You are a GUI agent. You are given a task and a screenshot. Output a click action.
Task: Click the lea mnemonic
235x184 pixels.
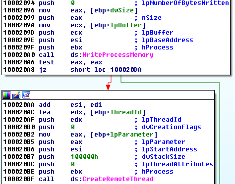[x=45, y=112]
